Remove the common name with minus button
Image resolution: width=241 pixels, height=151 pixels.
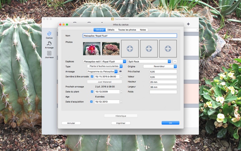(x=175, y=61)
